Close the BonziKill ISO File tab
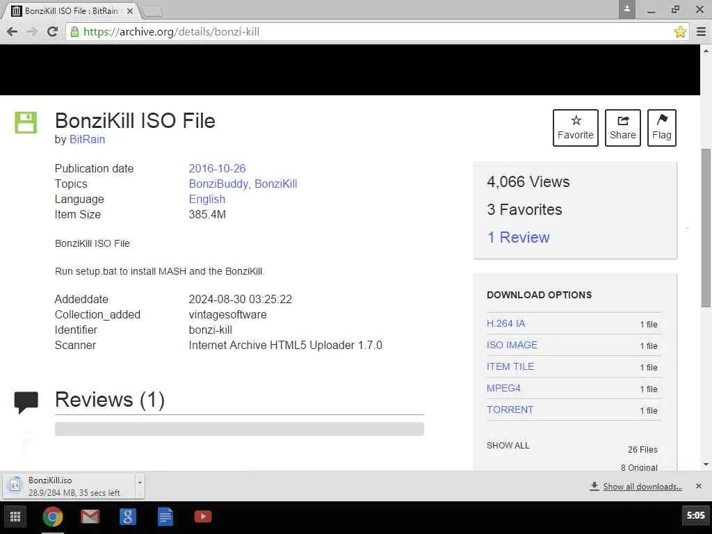Viewport: 712px width, 534px height. tap(130, 11)
